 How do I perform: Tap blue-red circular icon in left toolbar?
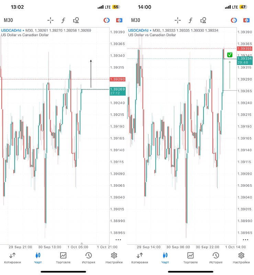[x=107, y=20]
